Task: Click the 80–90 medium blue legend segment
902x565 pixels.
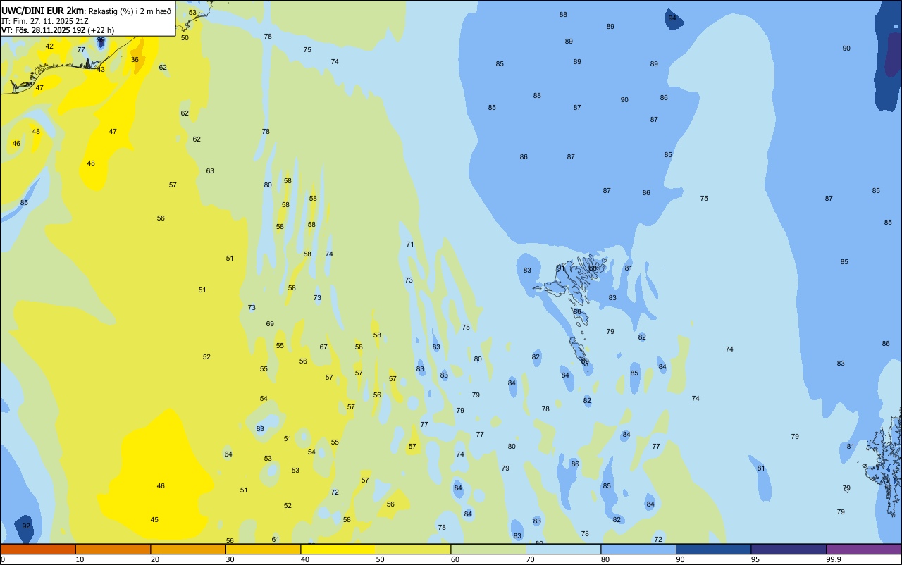Action: (638, 549)
